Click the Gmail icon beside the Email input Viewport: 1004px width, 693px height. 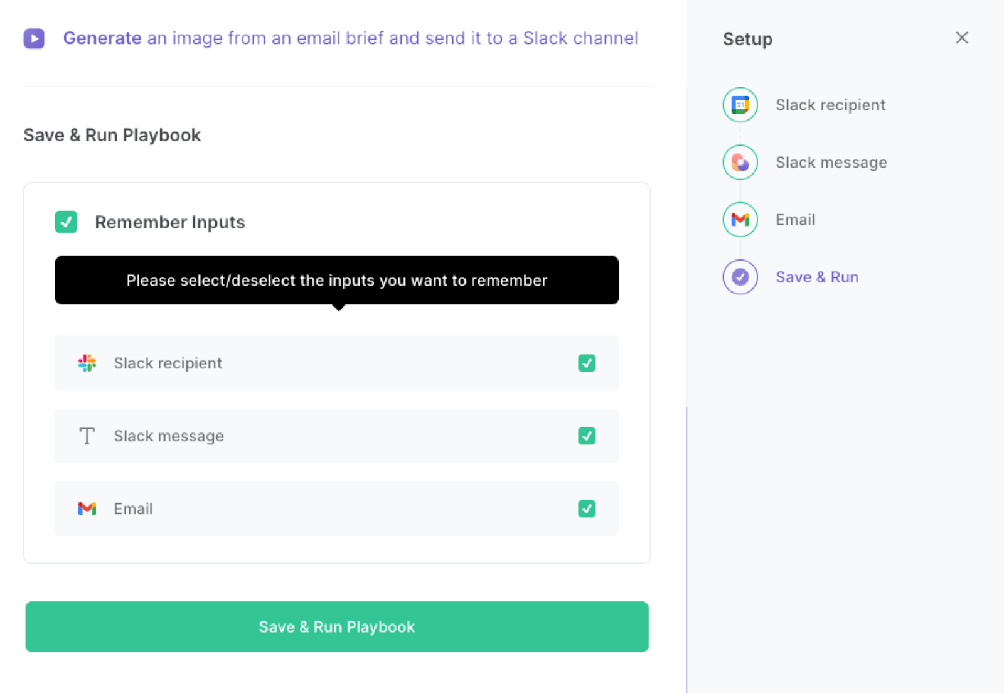point(87,509)
